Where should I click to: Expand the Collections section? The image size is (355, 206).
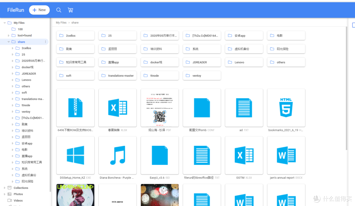(x=5, y=188)
